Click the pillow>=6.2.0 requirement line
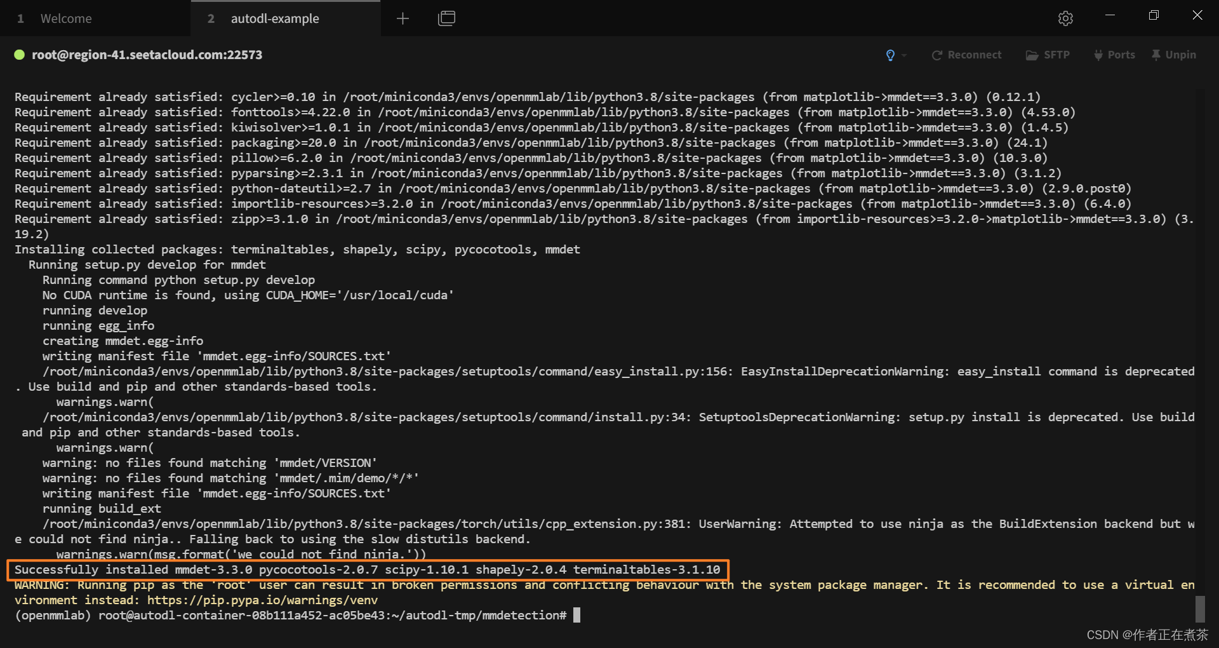This screenshot has height=648, width=1219. (531, 158)
